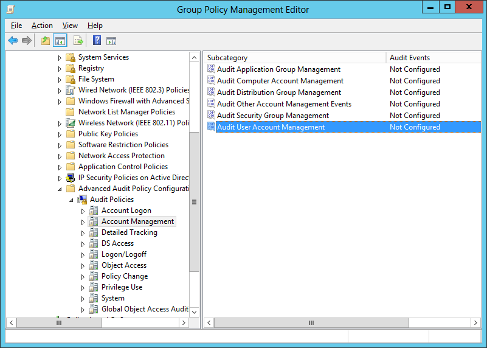Expand the Windows Firewall with Advanced node
The width and height of the screenshot is (487, 348).
point(60,102)
